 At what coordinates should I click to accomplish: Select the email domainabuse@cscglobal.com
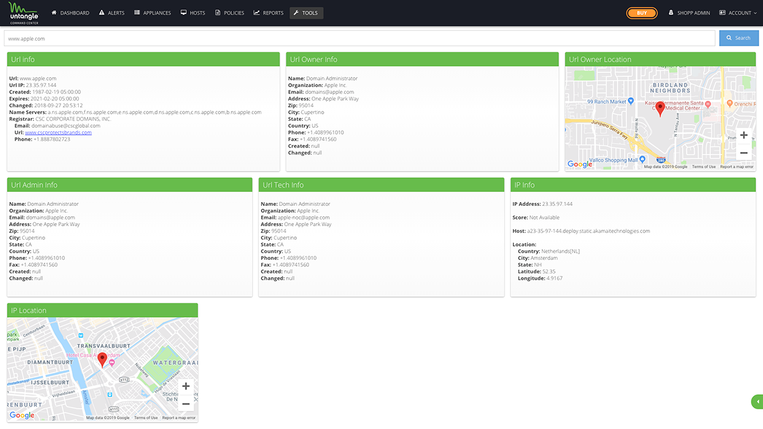coord(65,125)
